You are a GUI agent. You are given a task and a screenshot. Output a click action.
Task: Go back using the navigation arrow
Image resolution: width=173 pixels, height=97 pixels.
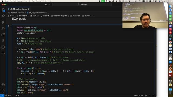coord(46,5)
